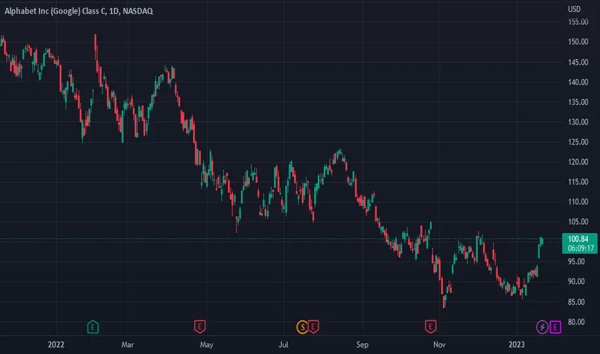This screenshot has width=600, height=354.
Task: Click the 2023 label on time axis
Action: 516,344
